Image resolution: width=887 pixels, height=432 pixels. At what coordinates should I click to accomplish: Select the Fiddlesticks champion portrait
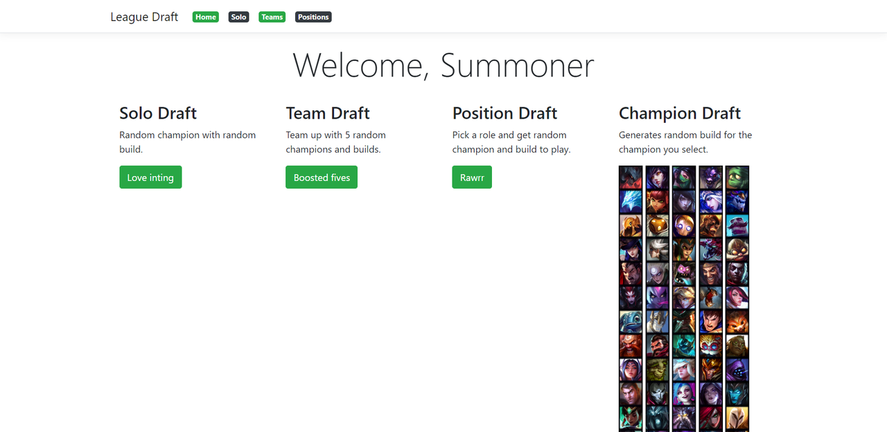(710, 297)
